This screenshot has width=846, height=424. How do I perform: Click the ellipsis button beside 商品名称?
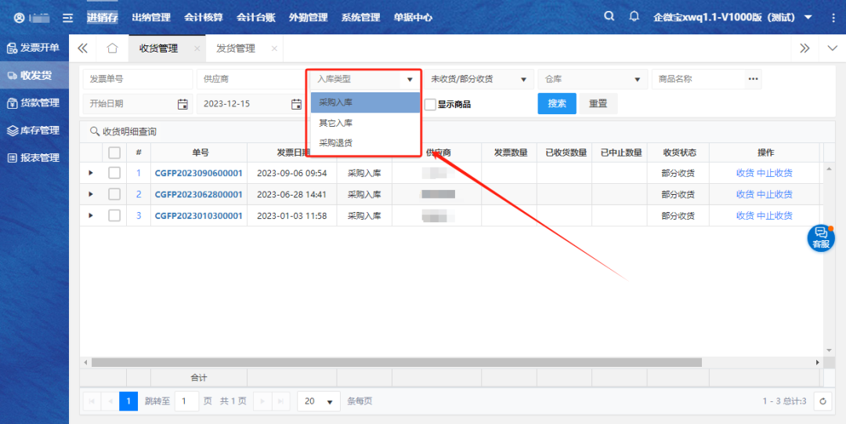[753, 79]
